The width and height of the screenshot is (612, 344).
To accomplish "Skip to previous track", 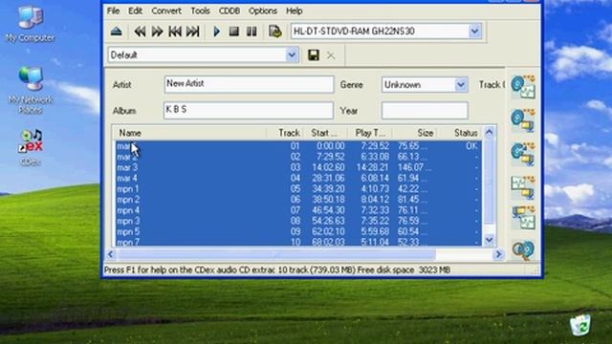I will click(x=175, y=32).
